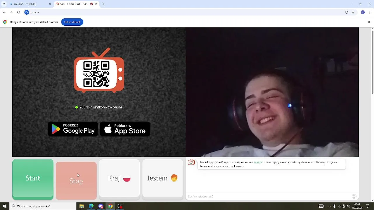Click the install app icon in address bar
The height and width of the screenshot is (210, 374).
coord(347,12)
